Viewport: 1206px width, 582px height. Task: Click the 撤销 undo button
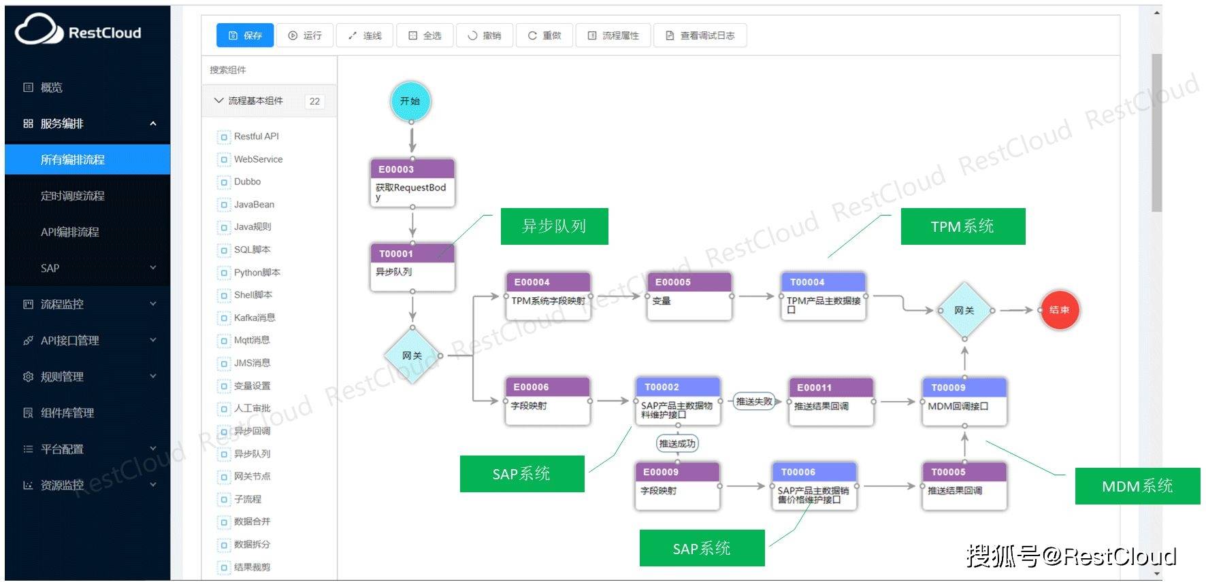pyautogui.click(x=485, y=35)
